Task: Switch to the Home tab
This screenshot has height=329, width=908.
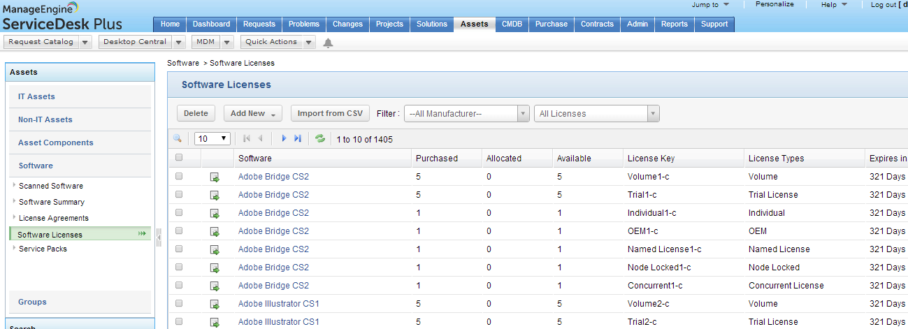Action: point(170,24)
